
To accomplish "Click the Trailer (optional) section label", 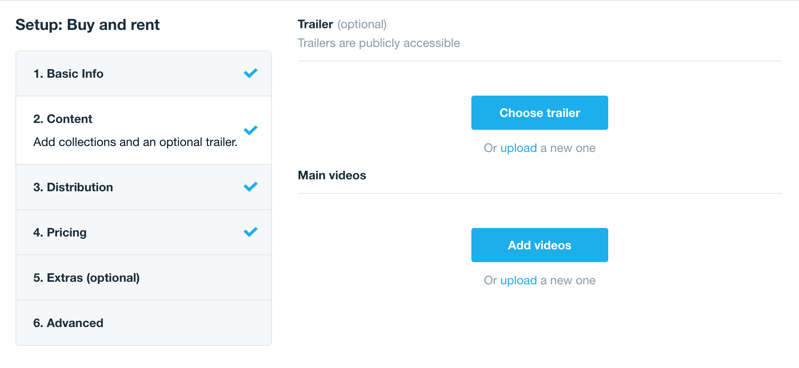I will click(342, 24).
